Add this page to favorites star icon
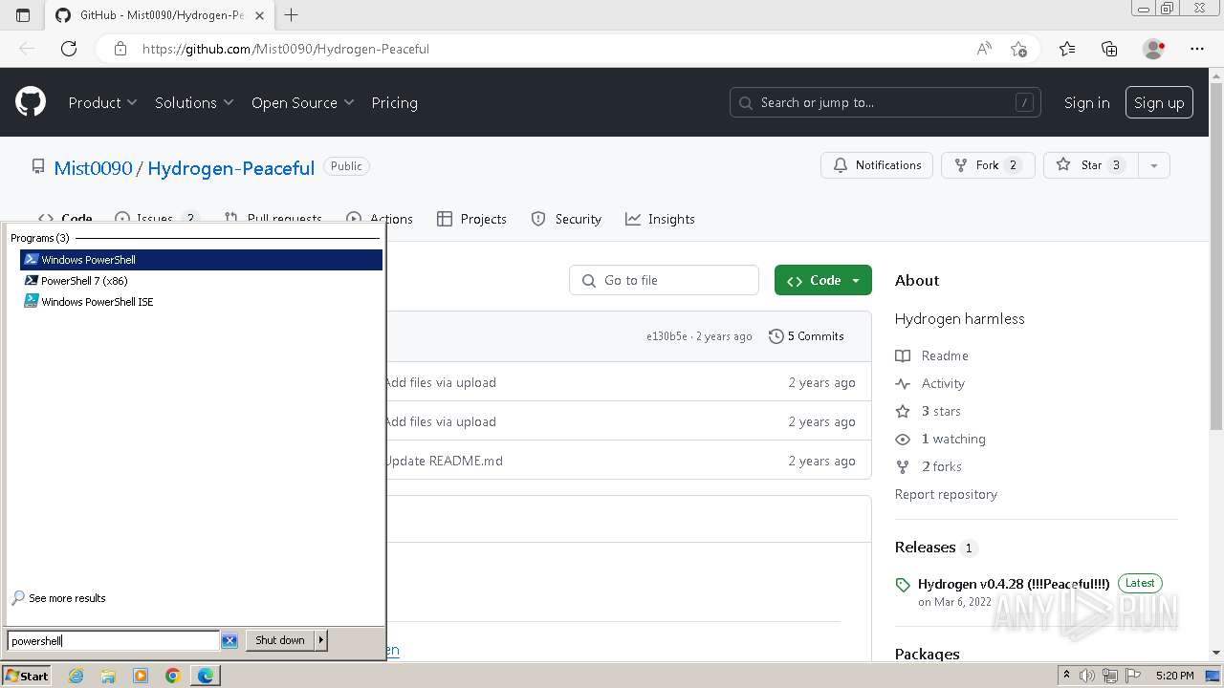Image resolution: width=1224 pixels, height=688 pixels. tap(1018, 49)
